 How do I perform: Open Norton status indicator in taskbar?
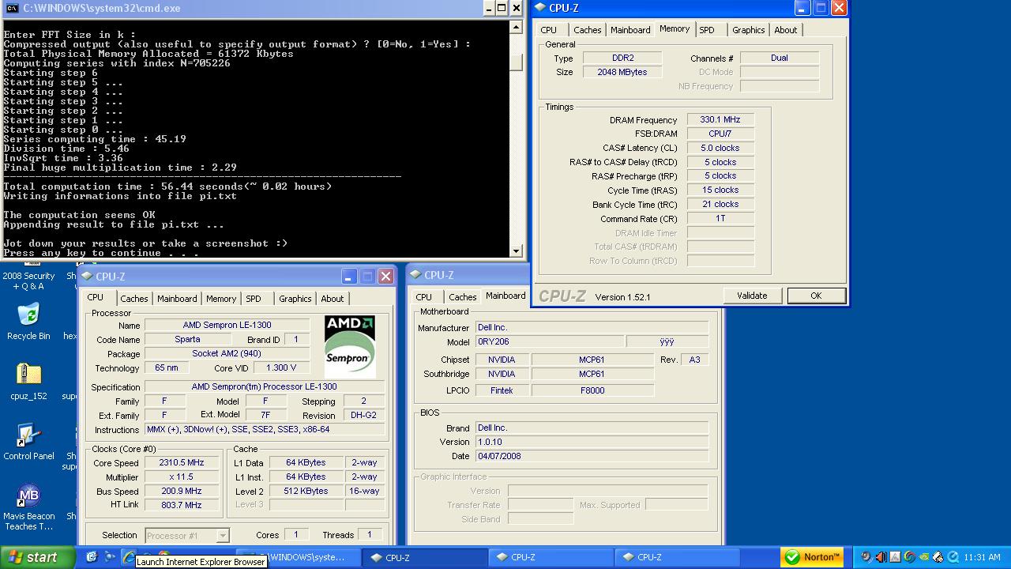813,557
